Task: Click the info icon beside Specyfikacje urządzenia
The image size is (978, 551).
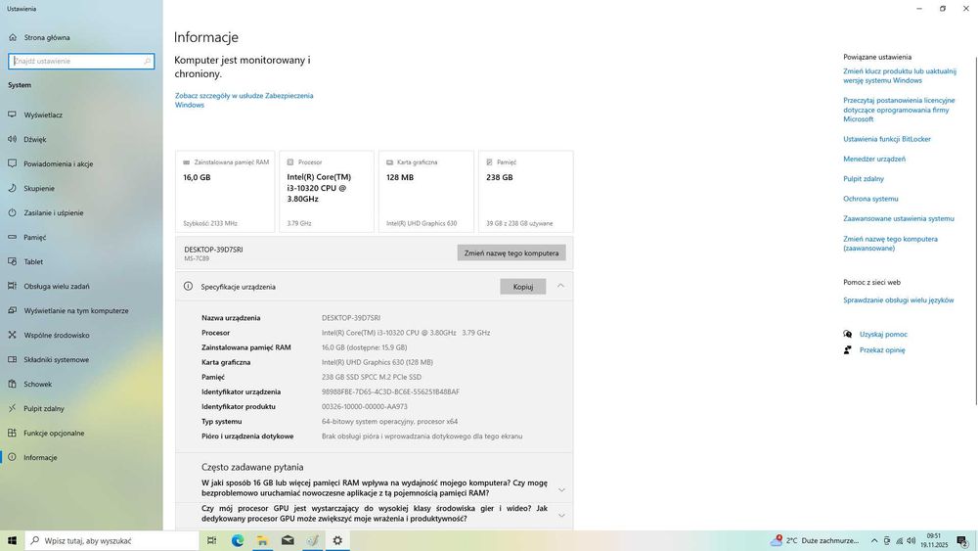Action: 188,287
